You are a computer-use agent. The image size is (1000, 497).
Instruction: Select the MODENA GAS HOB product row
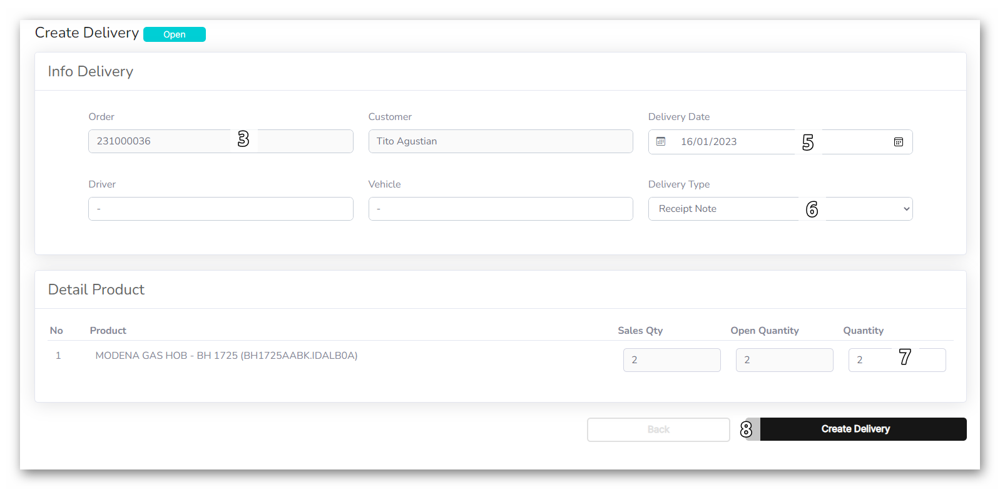point(226,356)
